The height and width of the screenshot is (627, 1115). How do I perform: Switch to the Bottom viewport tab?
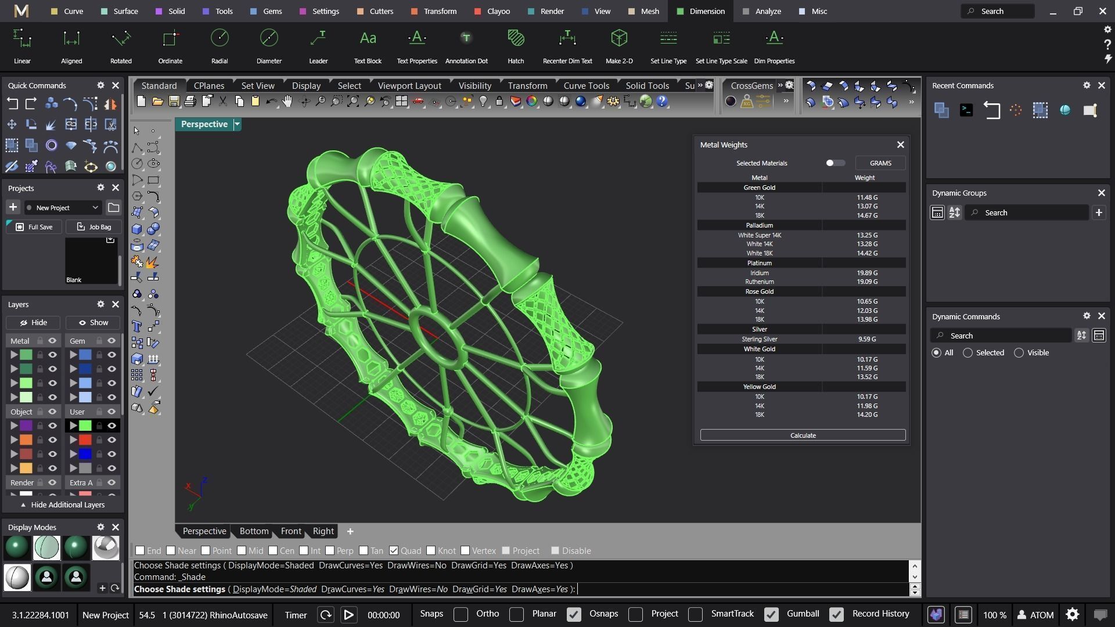click(x=254, y=531)
